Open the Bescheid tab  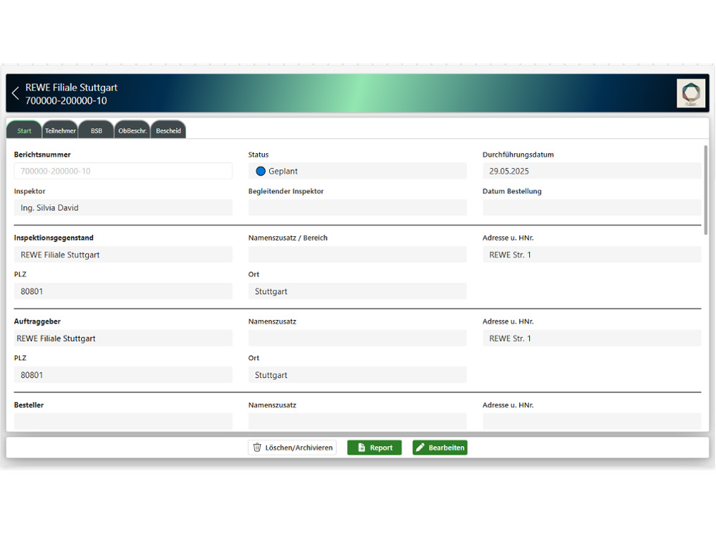click(x=168, y=130)
